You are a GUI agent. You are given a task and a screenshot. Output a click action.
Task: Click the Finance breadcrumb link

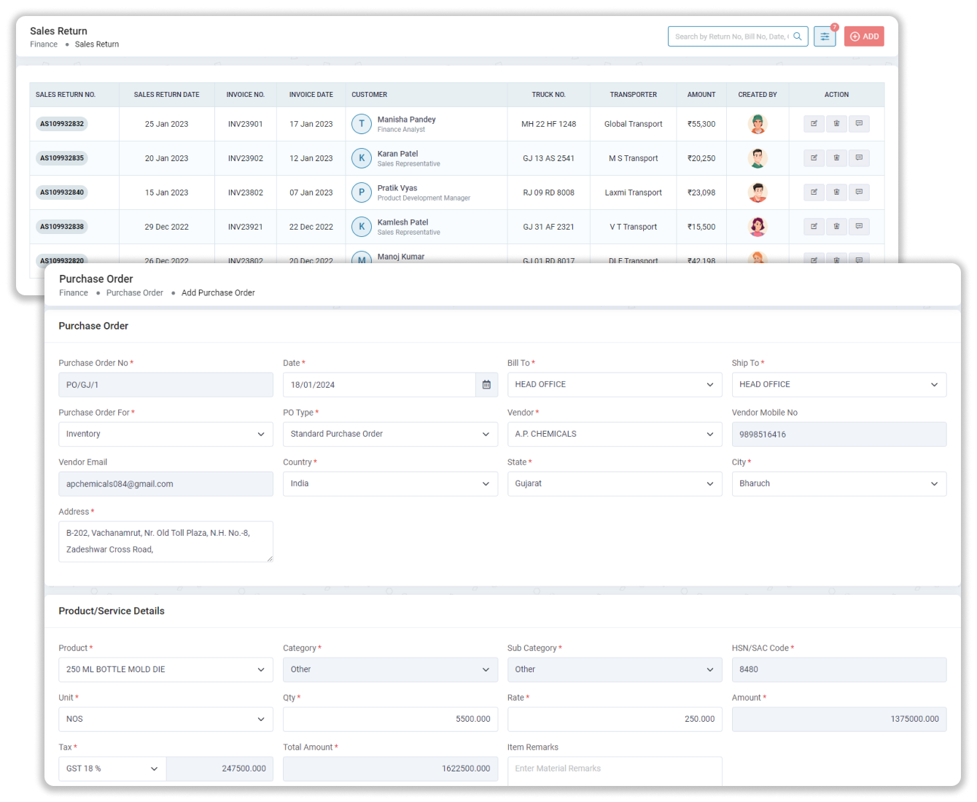pos(74,292)
